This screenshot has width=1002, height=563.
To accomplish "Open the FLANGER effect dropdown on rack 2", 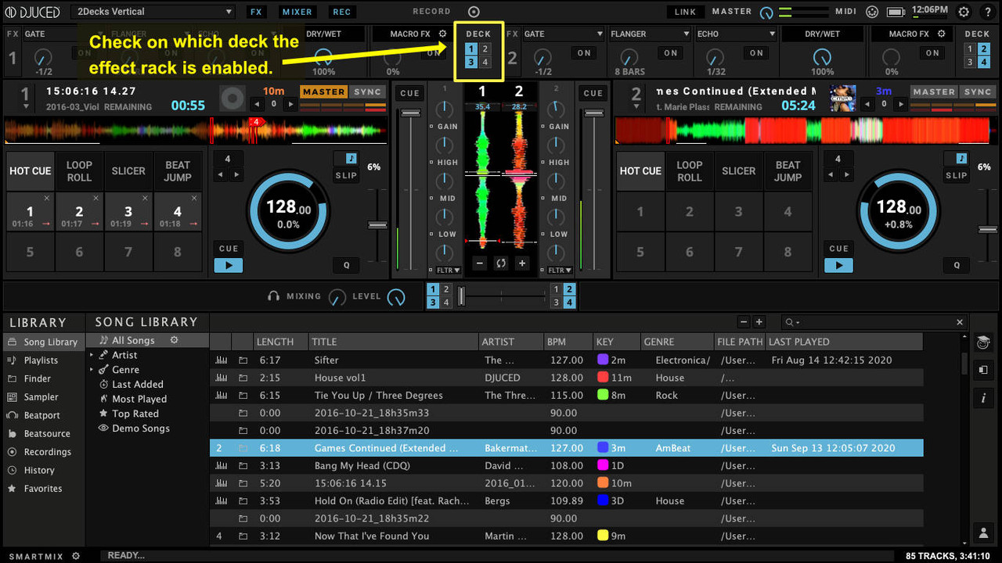I will point(651,34).
